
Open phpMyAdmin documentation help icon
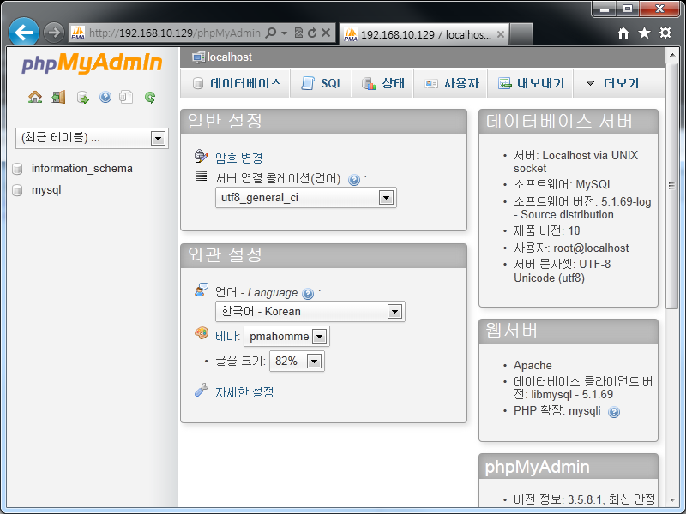105,97
